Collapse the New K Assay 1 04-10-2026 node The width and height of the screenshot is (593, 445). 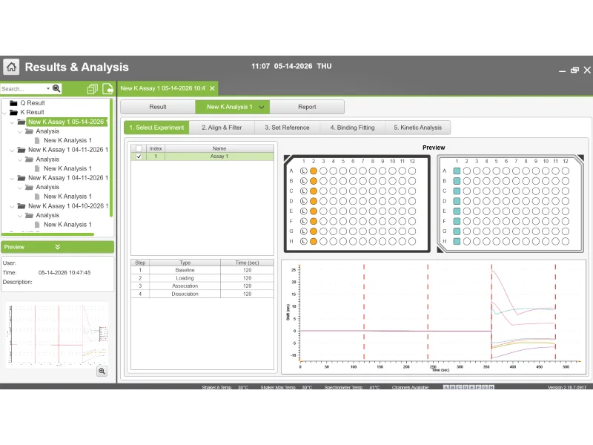tap(12, 206)
